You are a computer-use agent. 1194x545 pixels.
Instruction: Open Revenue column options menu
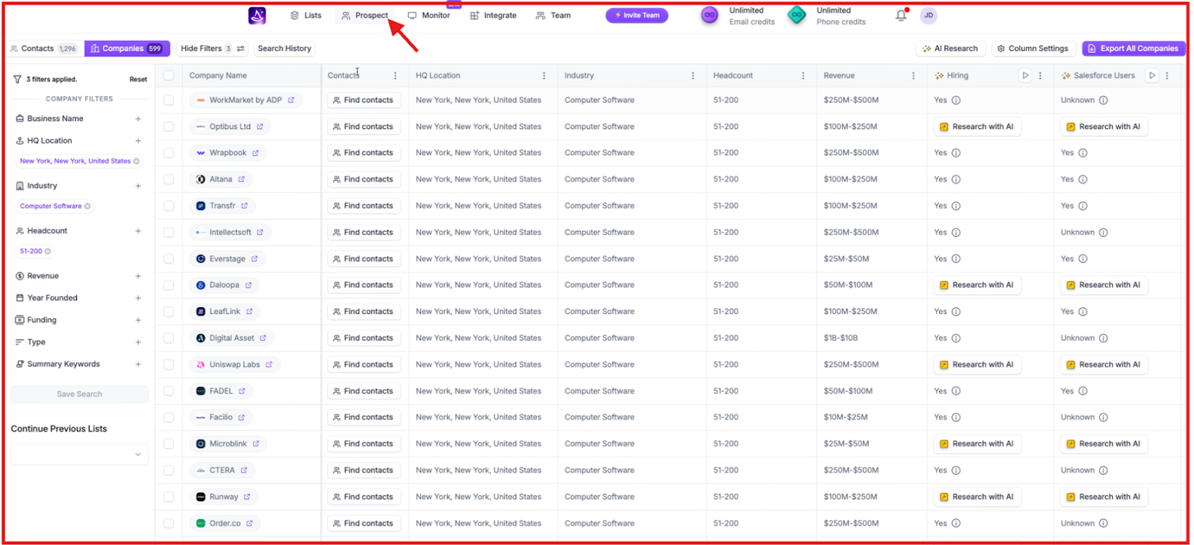913,75
